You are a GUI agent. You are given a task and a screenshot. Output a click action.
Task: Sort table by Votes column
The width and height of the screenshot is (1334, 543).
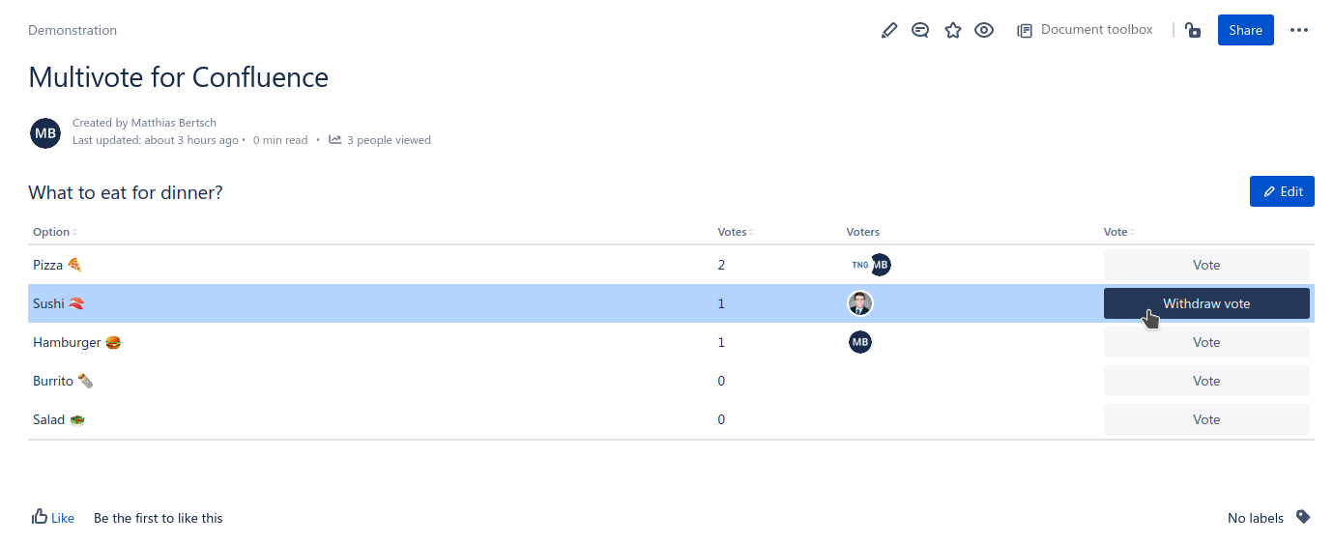(x=735, y=232)
